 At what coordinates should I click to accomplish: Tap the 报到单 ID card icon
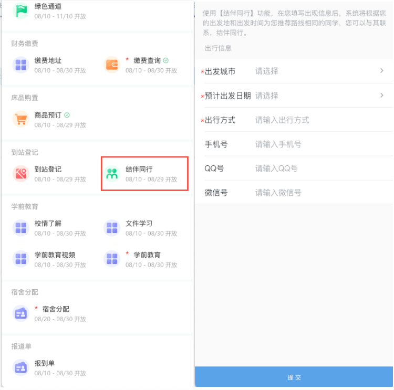[x=21, y=367]
